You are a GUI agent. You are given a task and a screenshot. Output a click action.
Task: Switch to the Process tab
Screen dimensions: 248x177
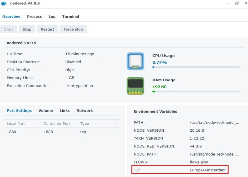(x=34, y=16)
